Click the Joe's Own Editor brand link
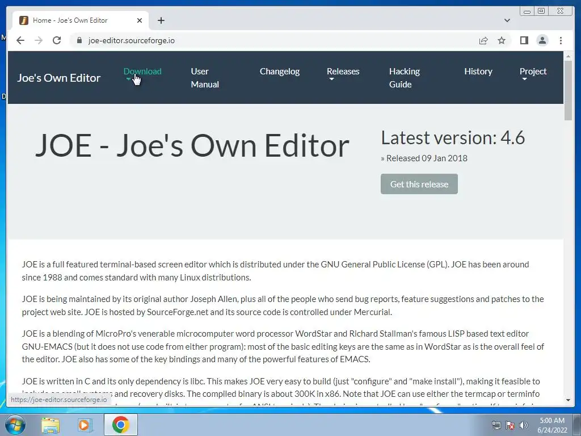581x436 pixels. coord(59,77)
